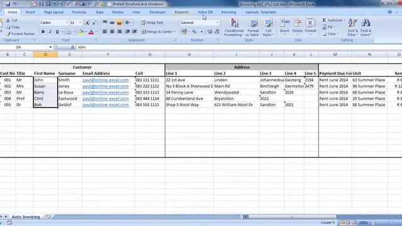Viewport: 402px width, 226px height.
Task: Switch to the Insert ribbon tab
Action: pyautogui.click(x=30, y=12)
